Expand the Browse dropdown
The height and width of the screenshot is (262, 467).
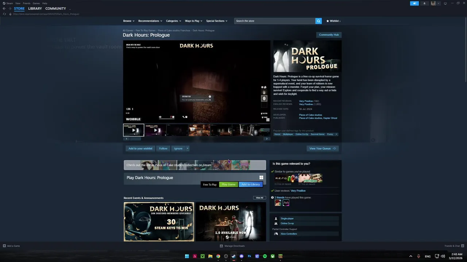point(129,21)
